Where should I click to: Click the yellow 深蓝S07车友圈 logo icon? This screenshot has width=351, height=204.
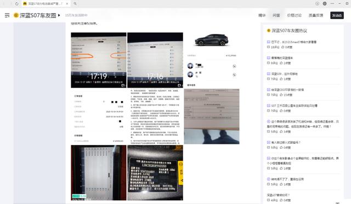click(16, 15)
